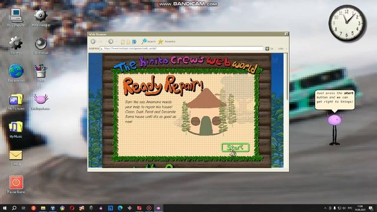Show hidden system tray icons chevron
The width and height of the screenshot is (377, 212).
point(325,208)
